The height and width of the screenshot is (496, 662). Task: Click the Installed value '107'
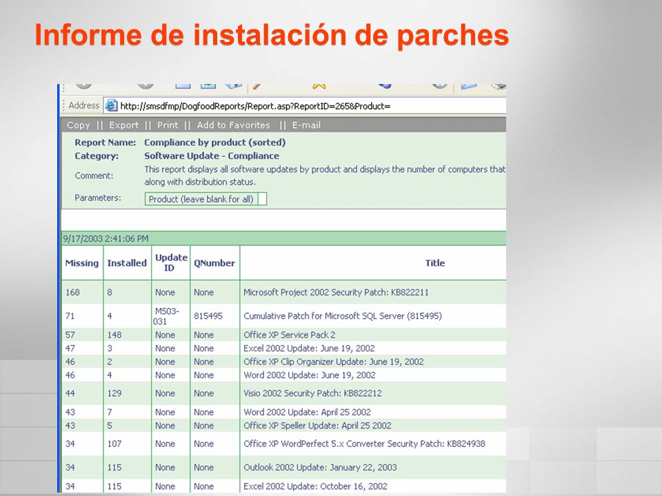pyautogui.click(x=114, y=444)
